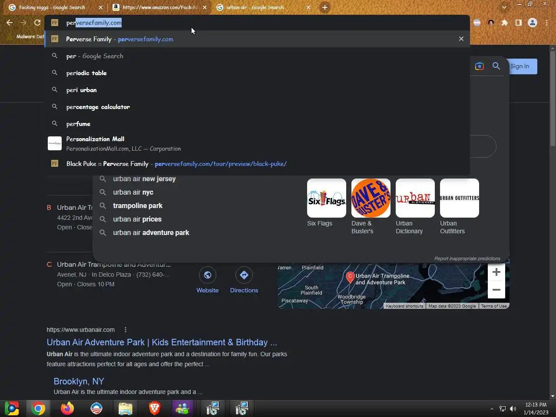Open the Six Flags thumbnail
Screen dimensions: 556x417
click(x=327, y=198)
